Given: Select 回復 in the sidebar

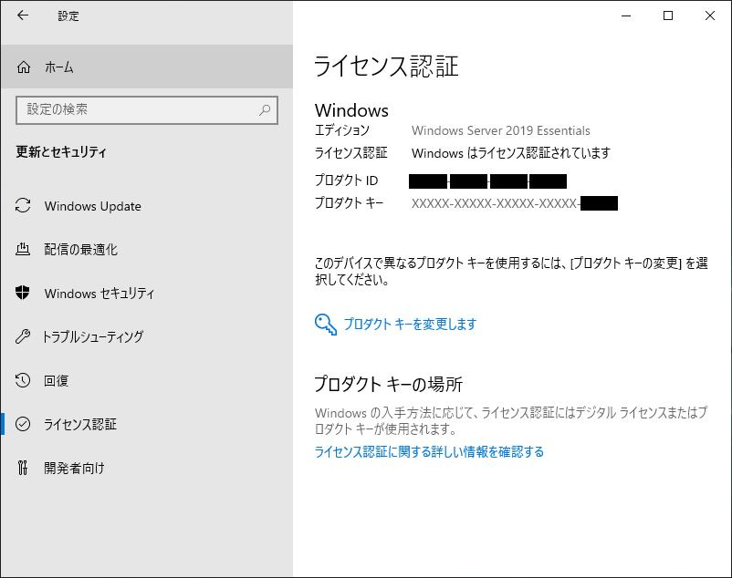Looking at the screenshot, I should tap(147, 380).
